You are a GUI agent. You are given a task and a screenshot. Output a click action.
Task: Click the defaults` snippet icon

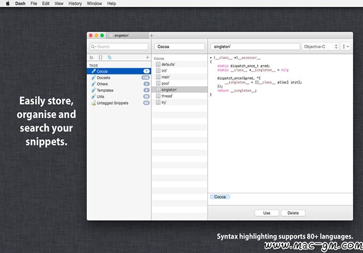(158, 64)
